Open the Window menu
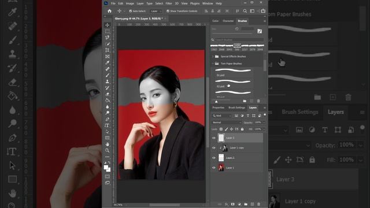Viewport: 370px width, 208px height. tap(208, 3)
